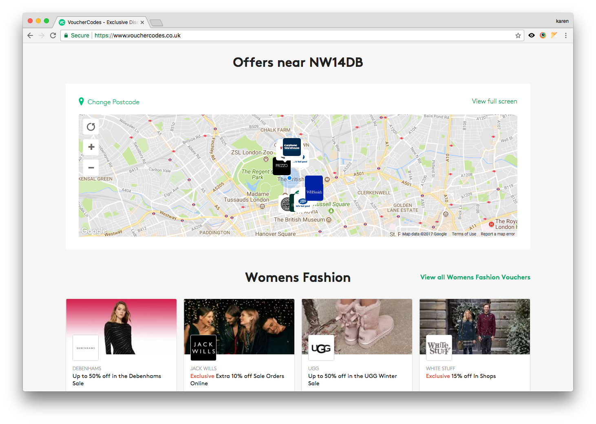This screenshot has width=596, height=424.
Task: Zoom out on the map
Action: click(x=91, y=167)
